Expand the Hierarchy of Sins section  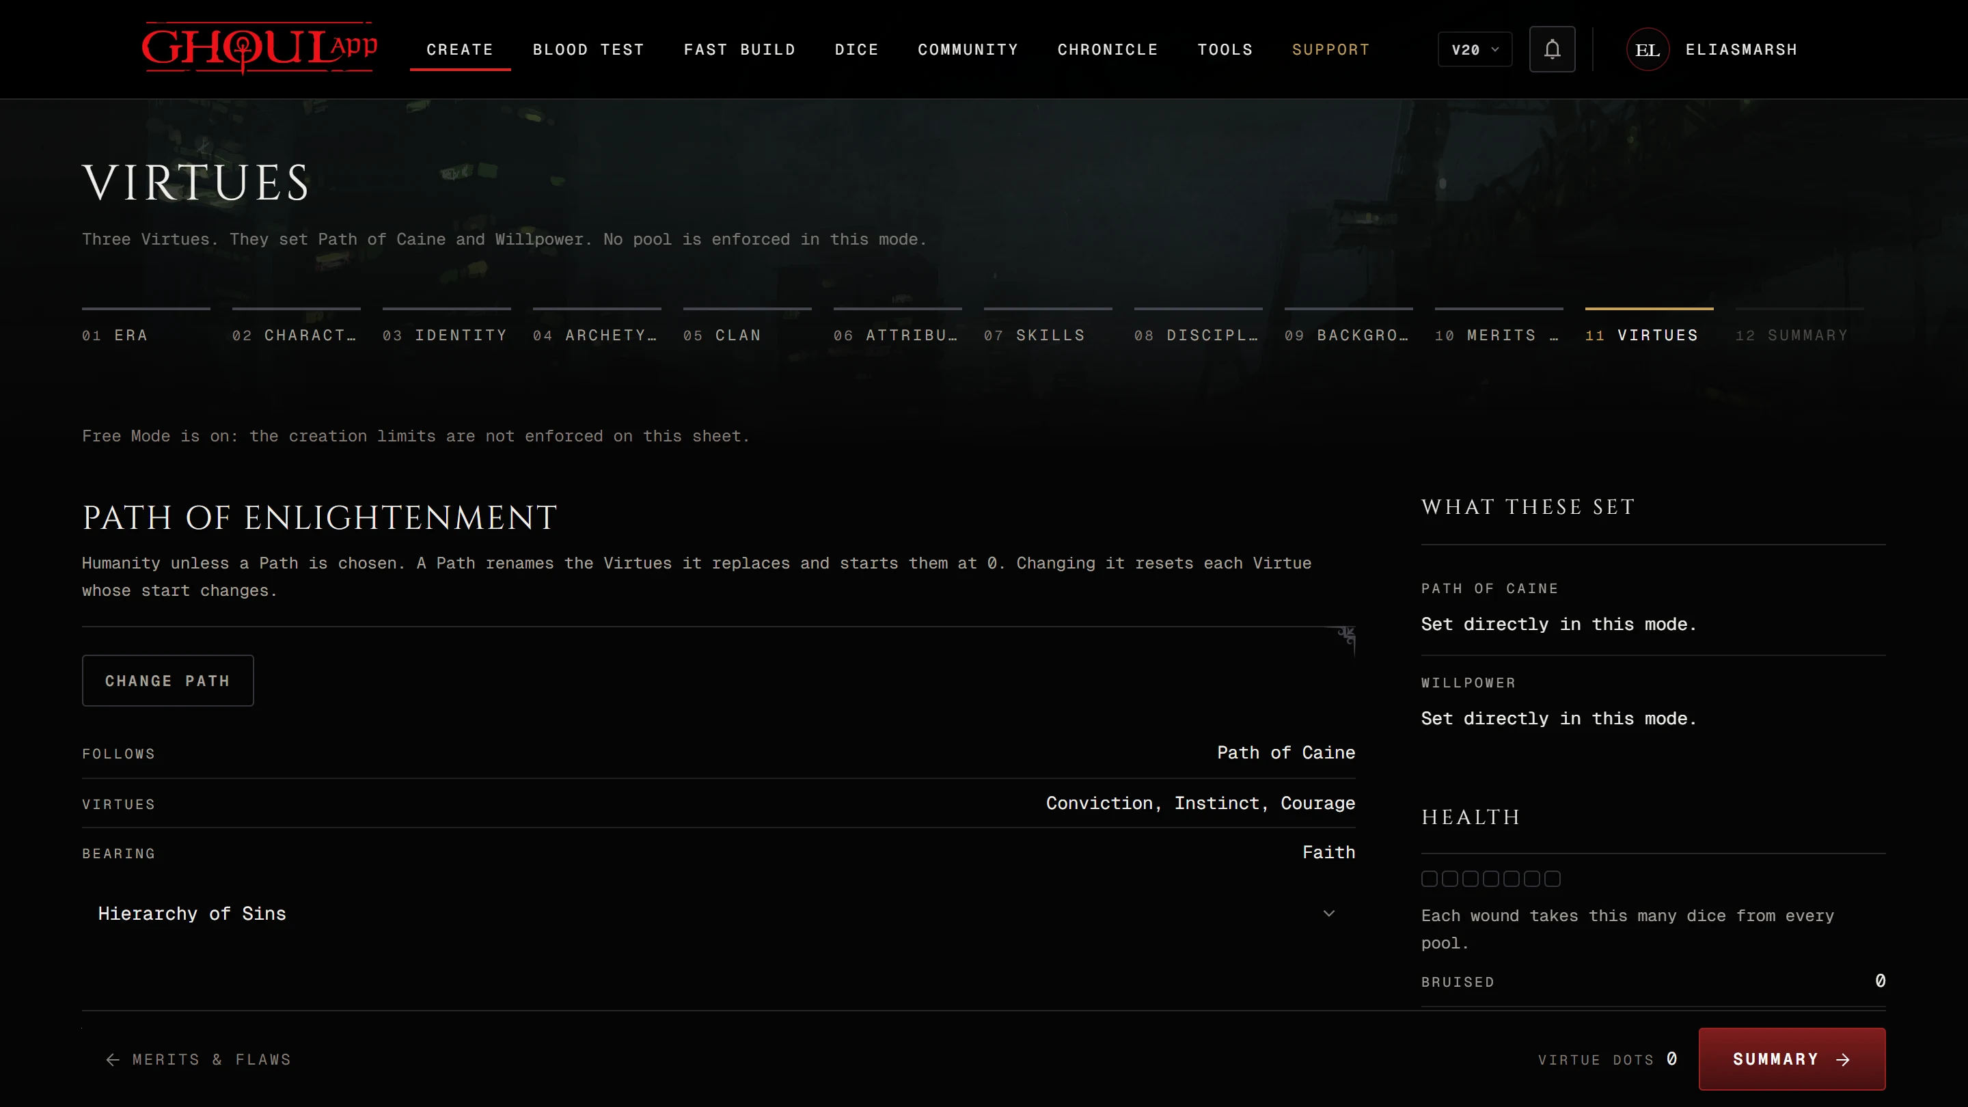(718, 914)
